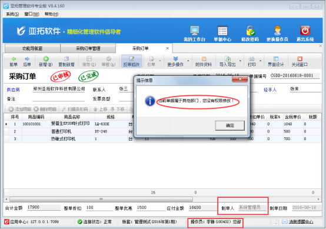Click the 备注 input field

coord(59,99)
